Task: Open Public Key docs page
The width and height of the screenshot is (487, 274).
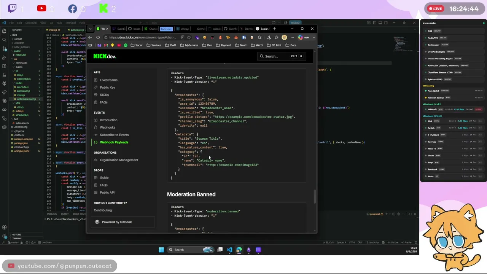Action: point(107,88)
